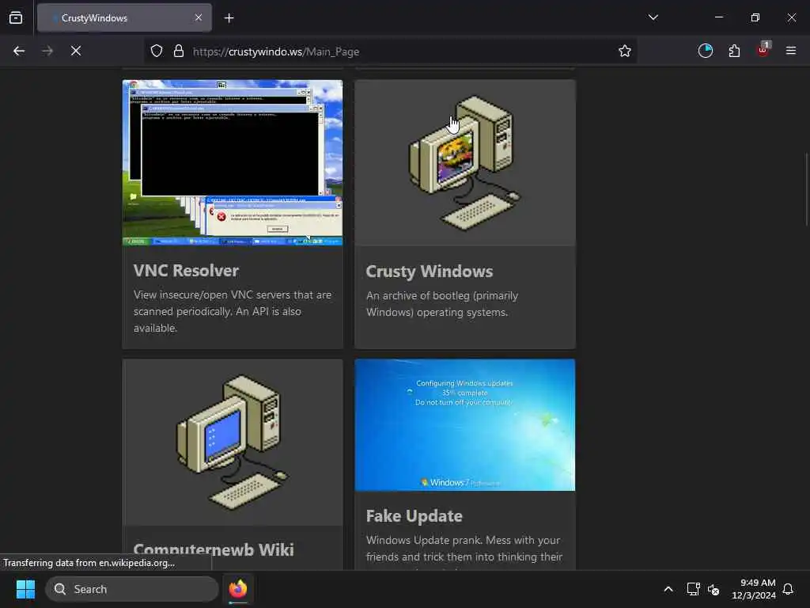The image size is (810, 608).
Task: Open the VNC Resolver screenshot thumbnail
Action: (x=233, y=162)
